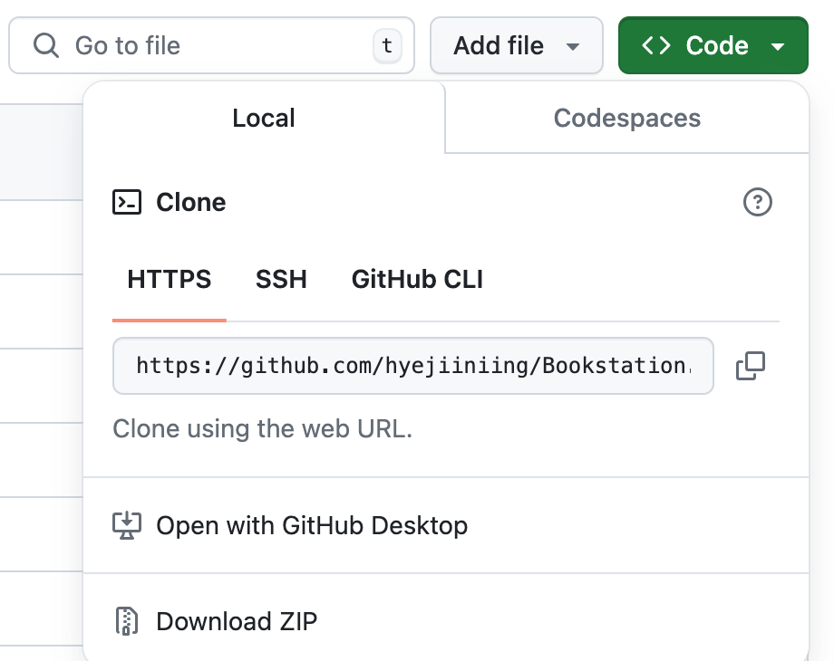Click the repository clone URL field
The image size is (834, 661).
click(x=413, y=366)
